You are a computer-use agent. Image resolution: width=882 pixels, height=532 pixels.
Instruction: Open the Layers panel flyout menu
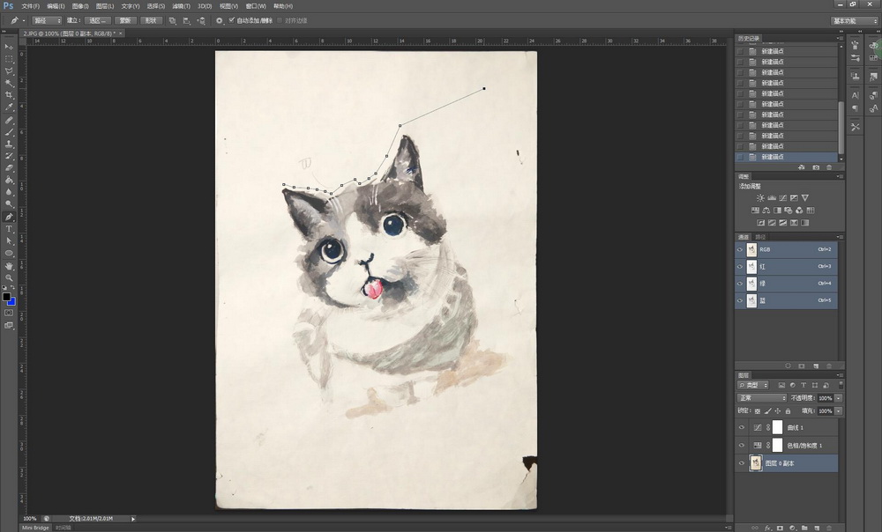pos(840,374)
